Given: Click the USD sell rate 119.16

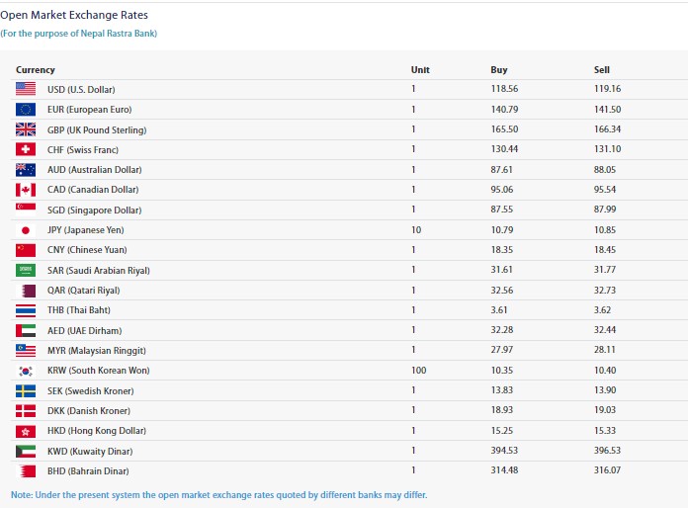Looking at the screenshot, I should click(607, 89).
